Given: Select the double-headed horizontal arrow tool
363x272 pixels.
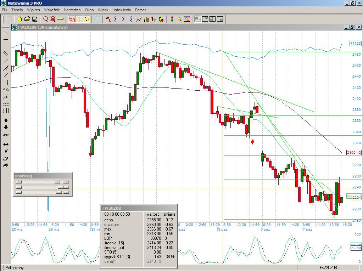Looking at the screenshot, I should [6, 144].
